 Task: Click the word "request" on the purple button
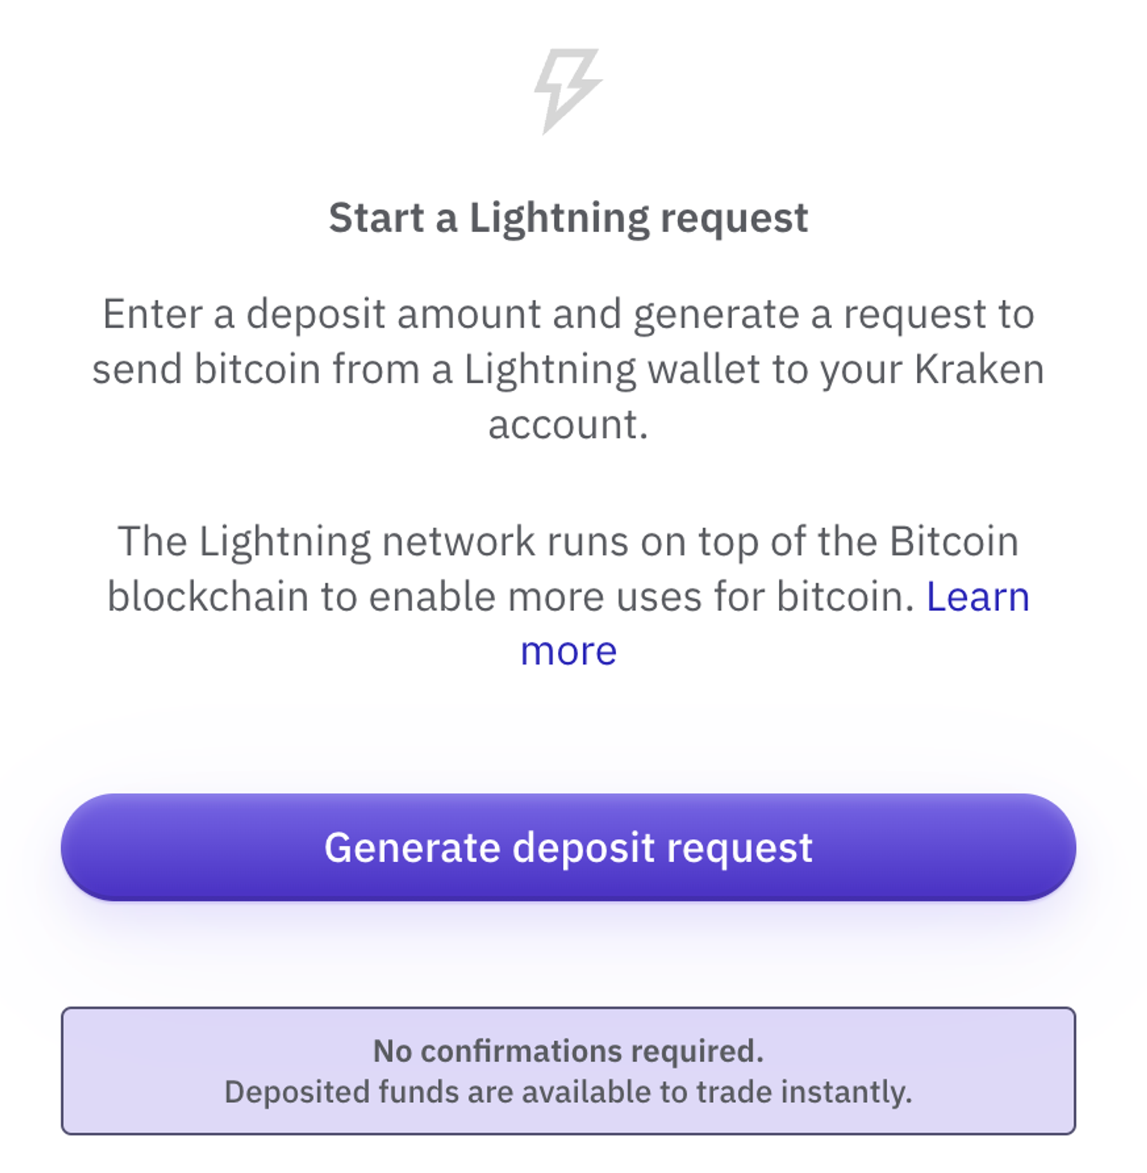pos(739,847)
